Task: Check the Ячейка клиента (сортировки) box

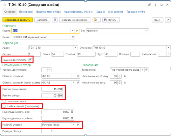Action: 4,106
